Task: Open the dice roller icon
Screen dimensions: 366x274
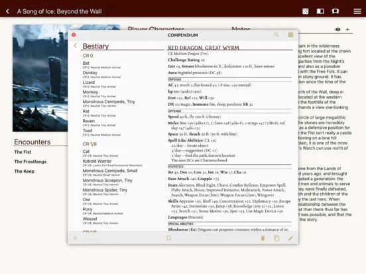Action: point(305,11)
